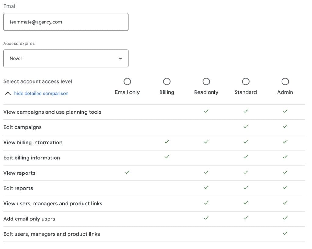Click the Email field label
Screen dimensions: 312x249
pyautogui.click(x=10, y=6)
